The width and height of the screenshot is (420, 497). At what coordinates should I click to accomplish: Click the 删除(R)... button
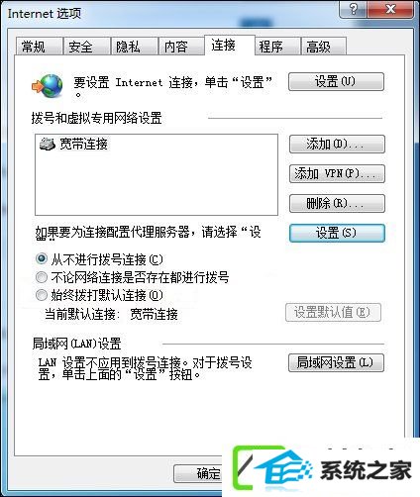click(337, 203)
